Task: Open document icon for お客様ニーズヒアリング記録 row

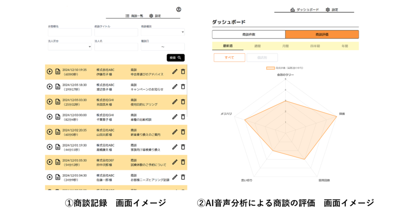Action: (x=58, y=177)
